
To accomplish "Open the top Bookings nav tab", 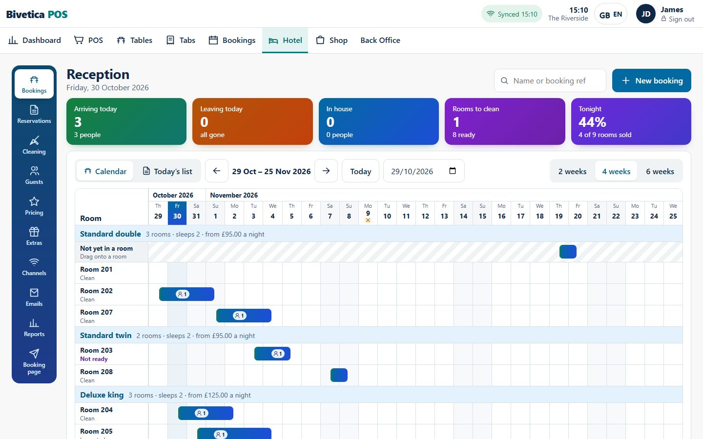I will click(x=232, y=40).
